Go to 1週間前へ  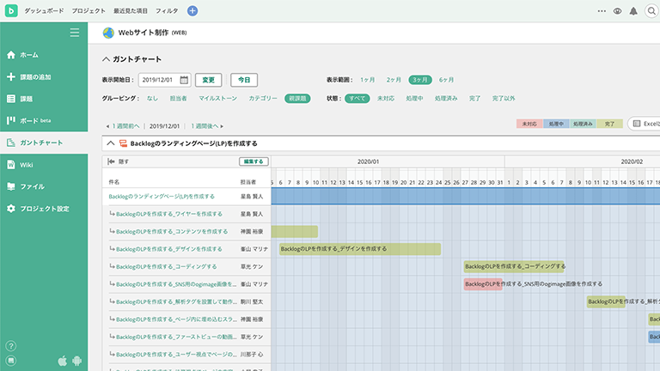123,126
